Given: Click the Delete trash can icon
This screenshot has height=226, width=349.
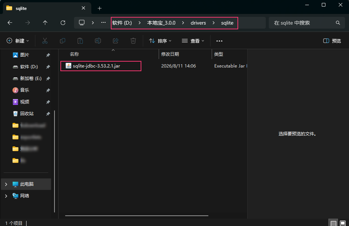Looking at the screenshot, I should 133,41.
